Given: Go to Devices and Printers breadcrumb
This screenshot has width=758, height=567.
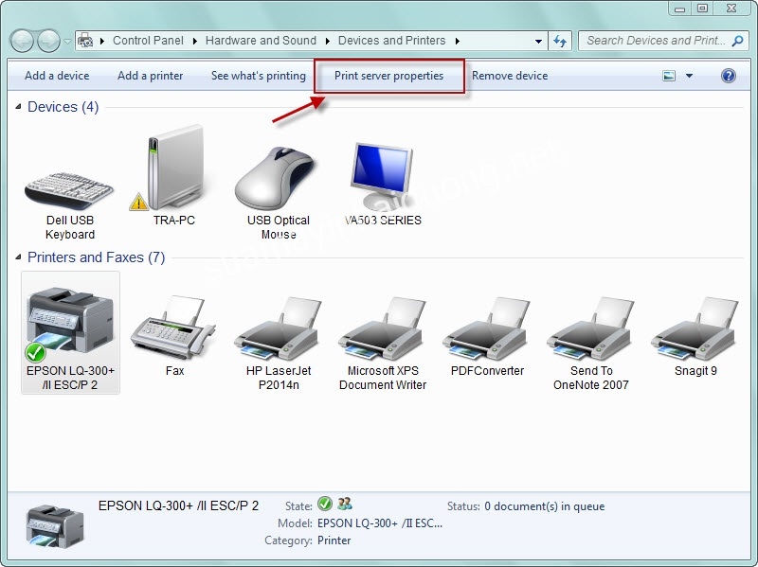Looking at the screenshot, I should point(391,41).
